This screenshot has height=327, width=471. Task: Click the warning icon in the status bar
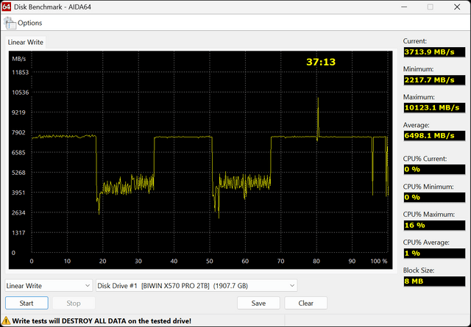[x=6, y=320]
